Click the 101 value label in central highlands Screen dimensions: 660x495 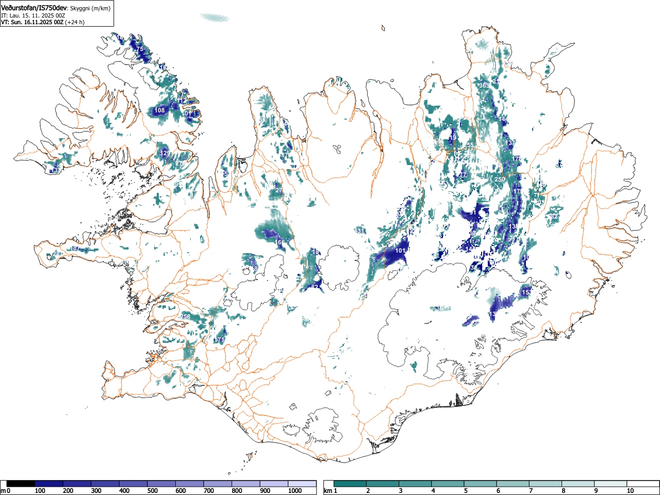[400, 251]
